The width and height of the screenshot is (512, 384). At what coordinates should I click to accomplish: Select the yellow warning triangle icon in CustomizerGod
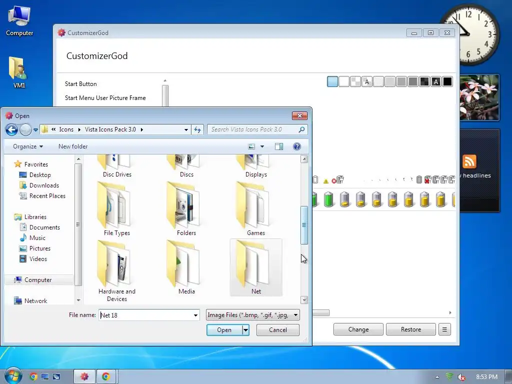[x=326, y=181]
